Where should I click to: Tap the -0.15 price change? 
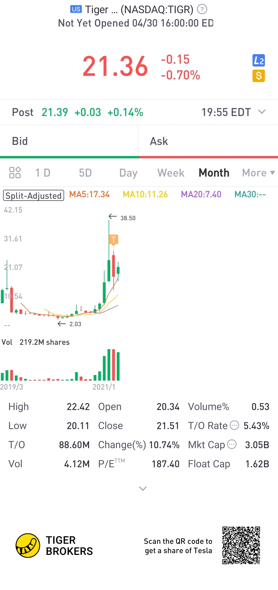(x=175, y=59)
